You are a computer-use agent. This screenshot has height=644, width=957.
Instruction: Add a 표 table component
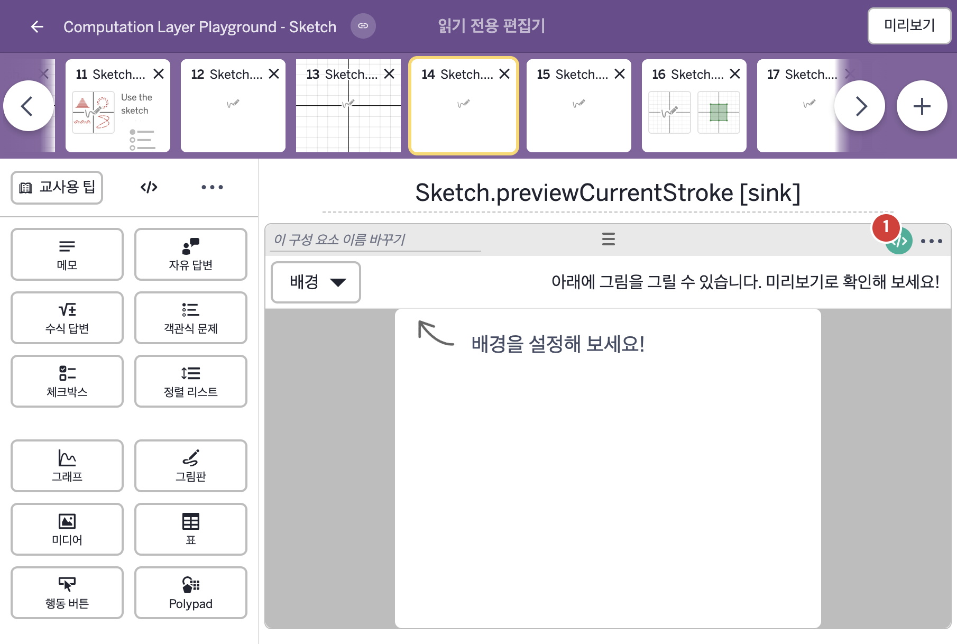(x=191, y=529)
